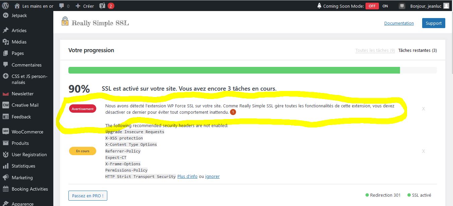Click the green 90% progress bar
The height and width of the screenshot is (206, 453).
pos(234,70)
